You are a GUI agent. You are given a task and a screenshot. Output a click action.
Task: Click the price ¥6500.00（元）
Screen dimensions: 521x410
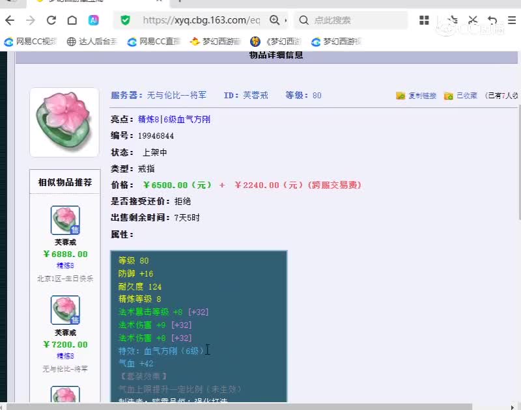(177, 185)
